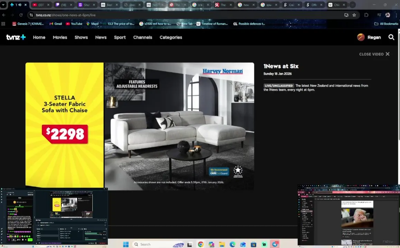Open 'Timeline of Roman...' bookmark
The image size is (400, 248).
(x=212, y=24)
